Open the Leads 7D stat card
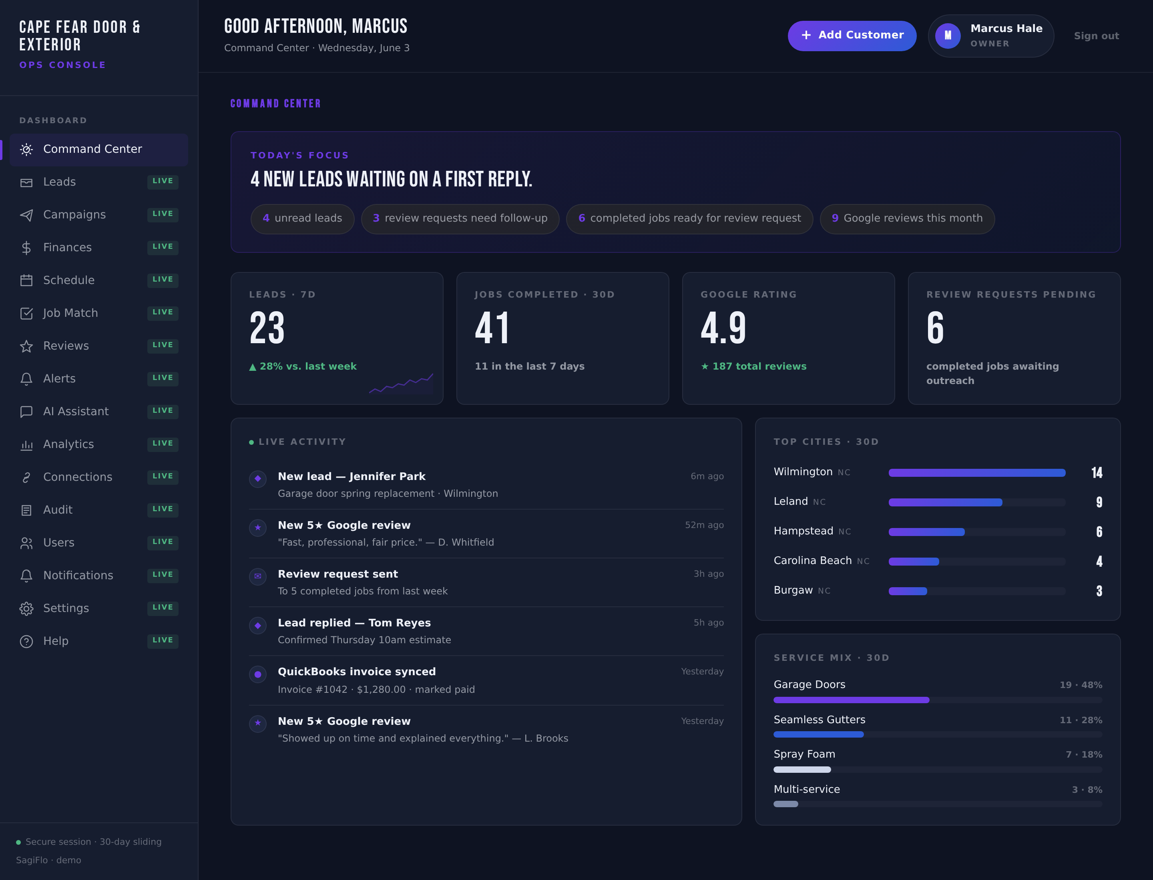This screenshot has width=1153, height=880. (337, 338)
